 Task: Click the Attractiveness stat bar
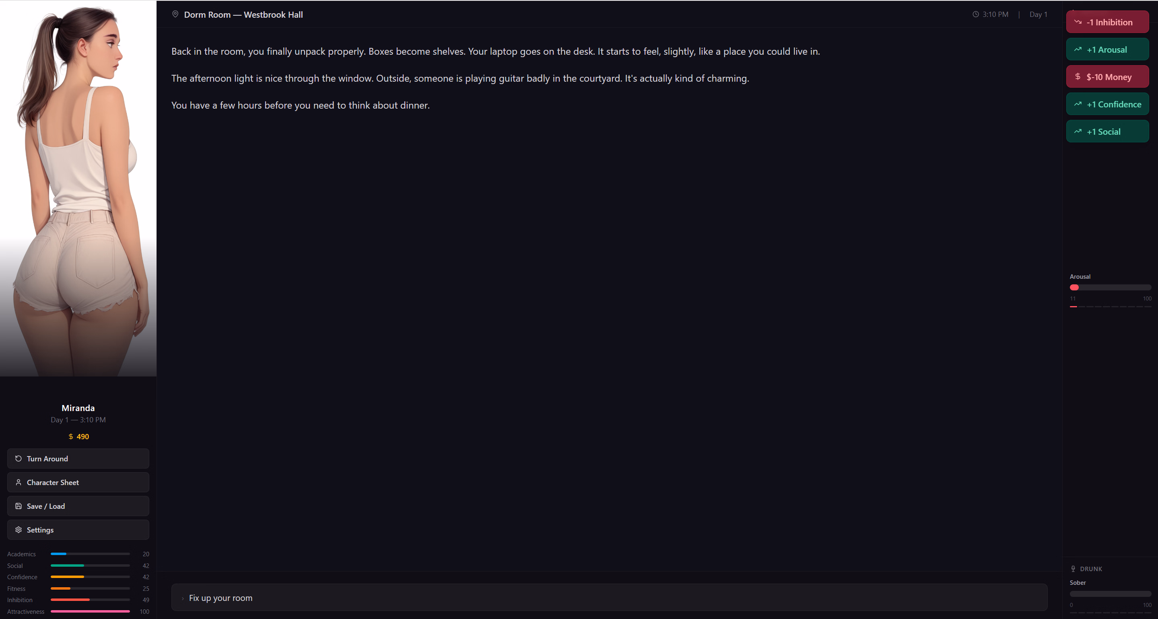click(90, 611)
